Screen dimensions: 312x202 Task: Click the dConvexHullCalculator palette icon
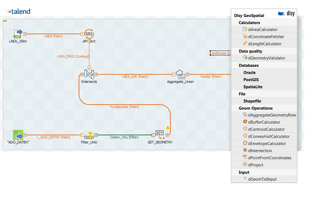coord(245,136)
